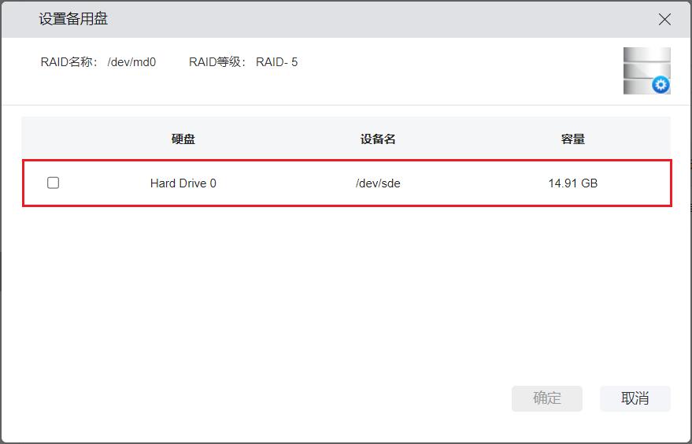Click the empty area below the drive list
The width and height of the screenshot is (692, 444).
point(346,291)
